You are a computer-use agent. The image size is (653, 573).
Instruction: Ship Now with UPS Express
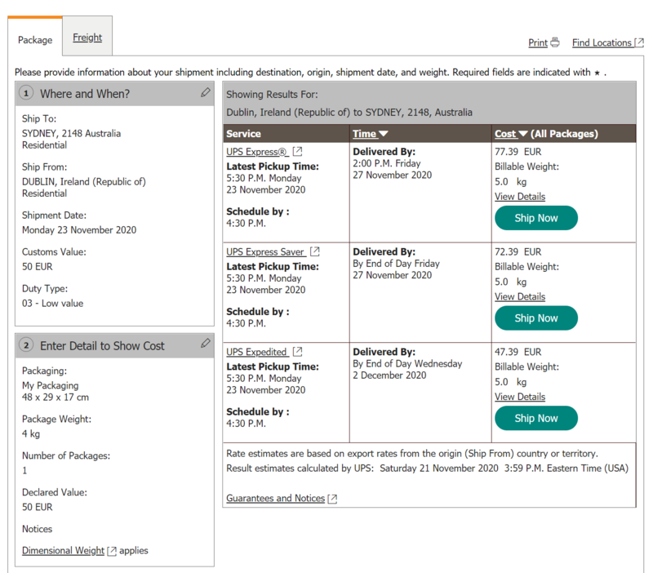point(536,218)
